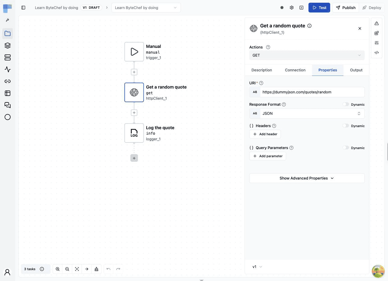Switch to the Connection tab
The width and height of the screenshot is (388, 281).
point(295,70)
